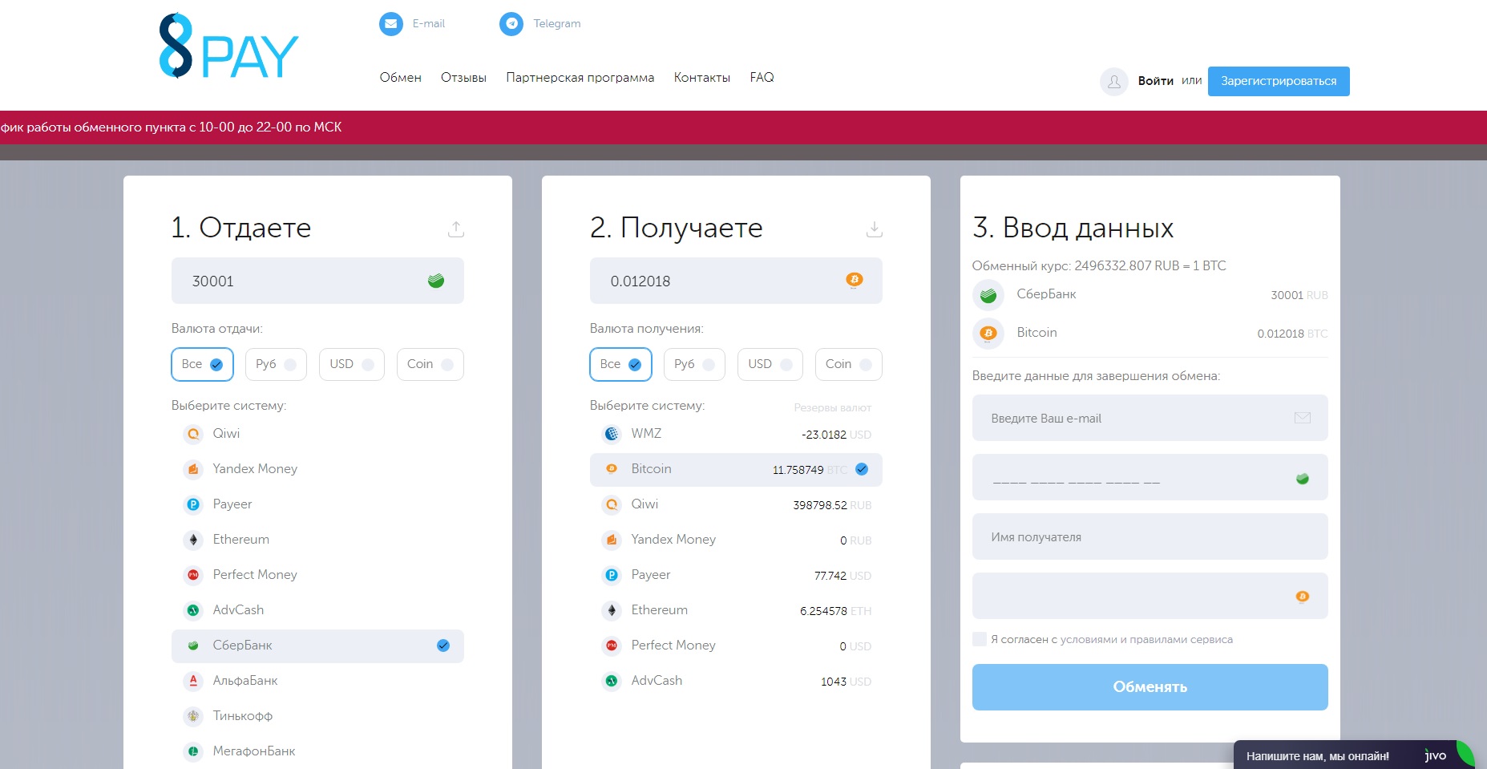Viewport: 1487px width, 769px height.
Task: Click the Введите Ваш e-mail field
Action: [x=1150, y=418]
